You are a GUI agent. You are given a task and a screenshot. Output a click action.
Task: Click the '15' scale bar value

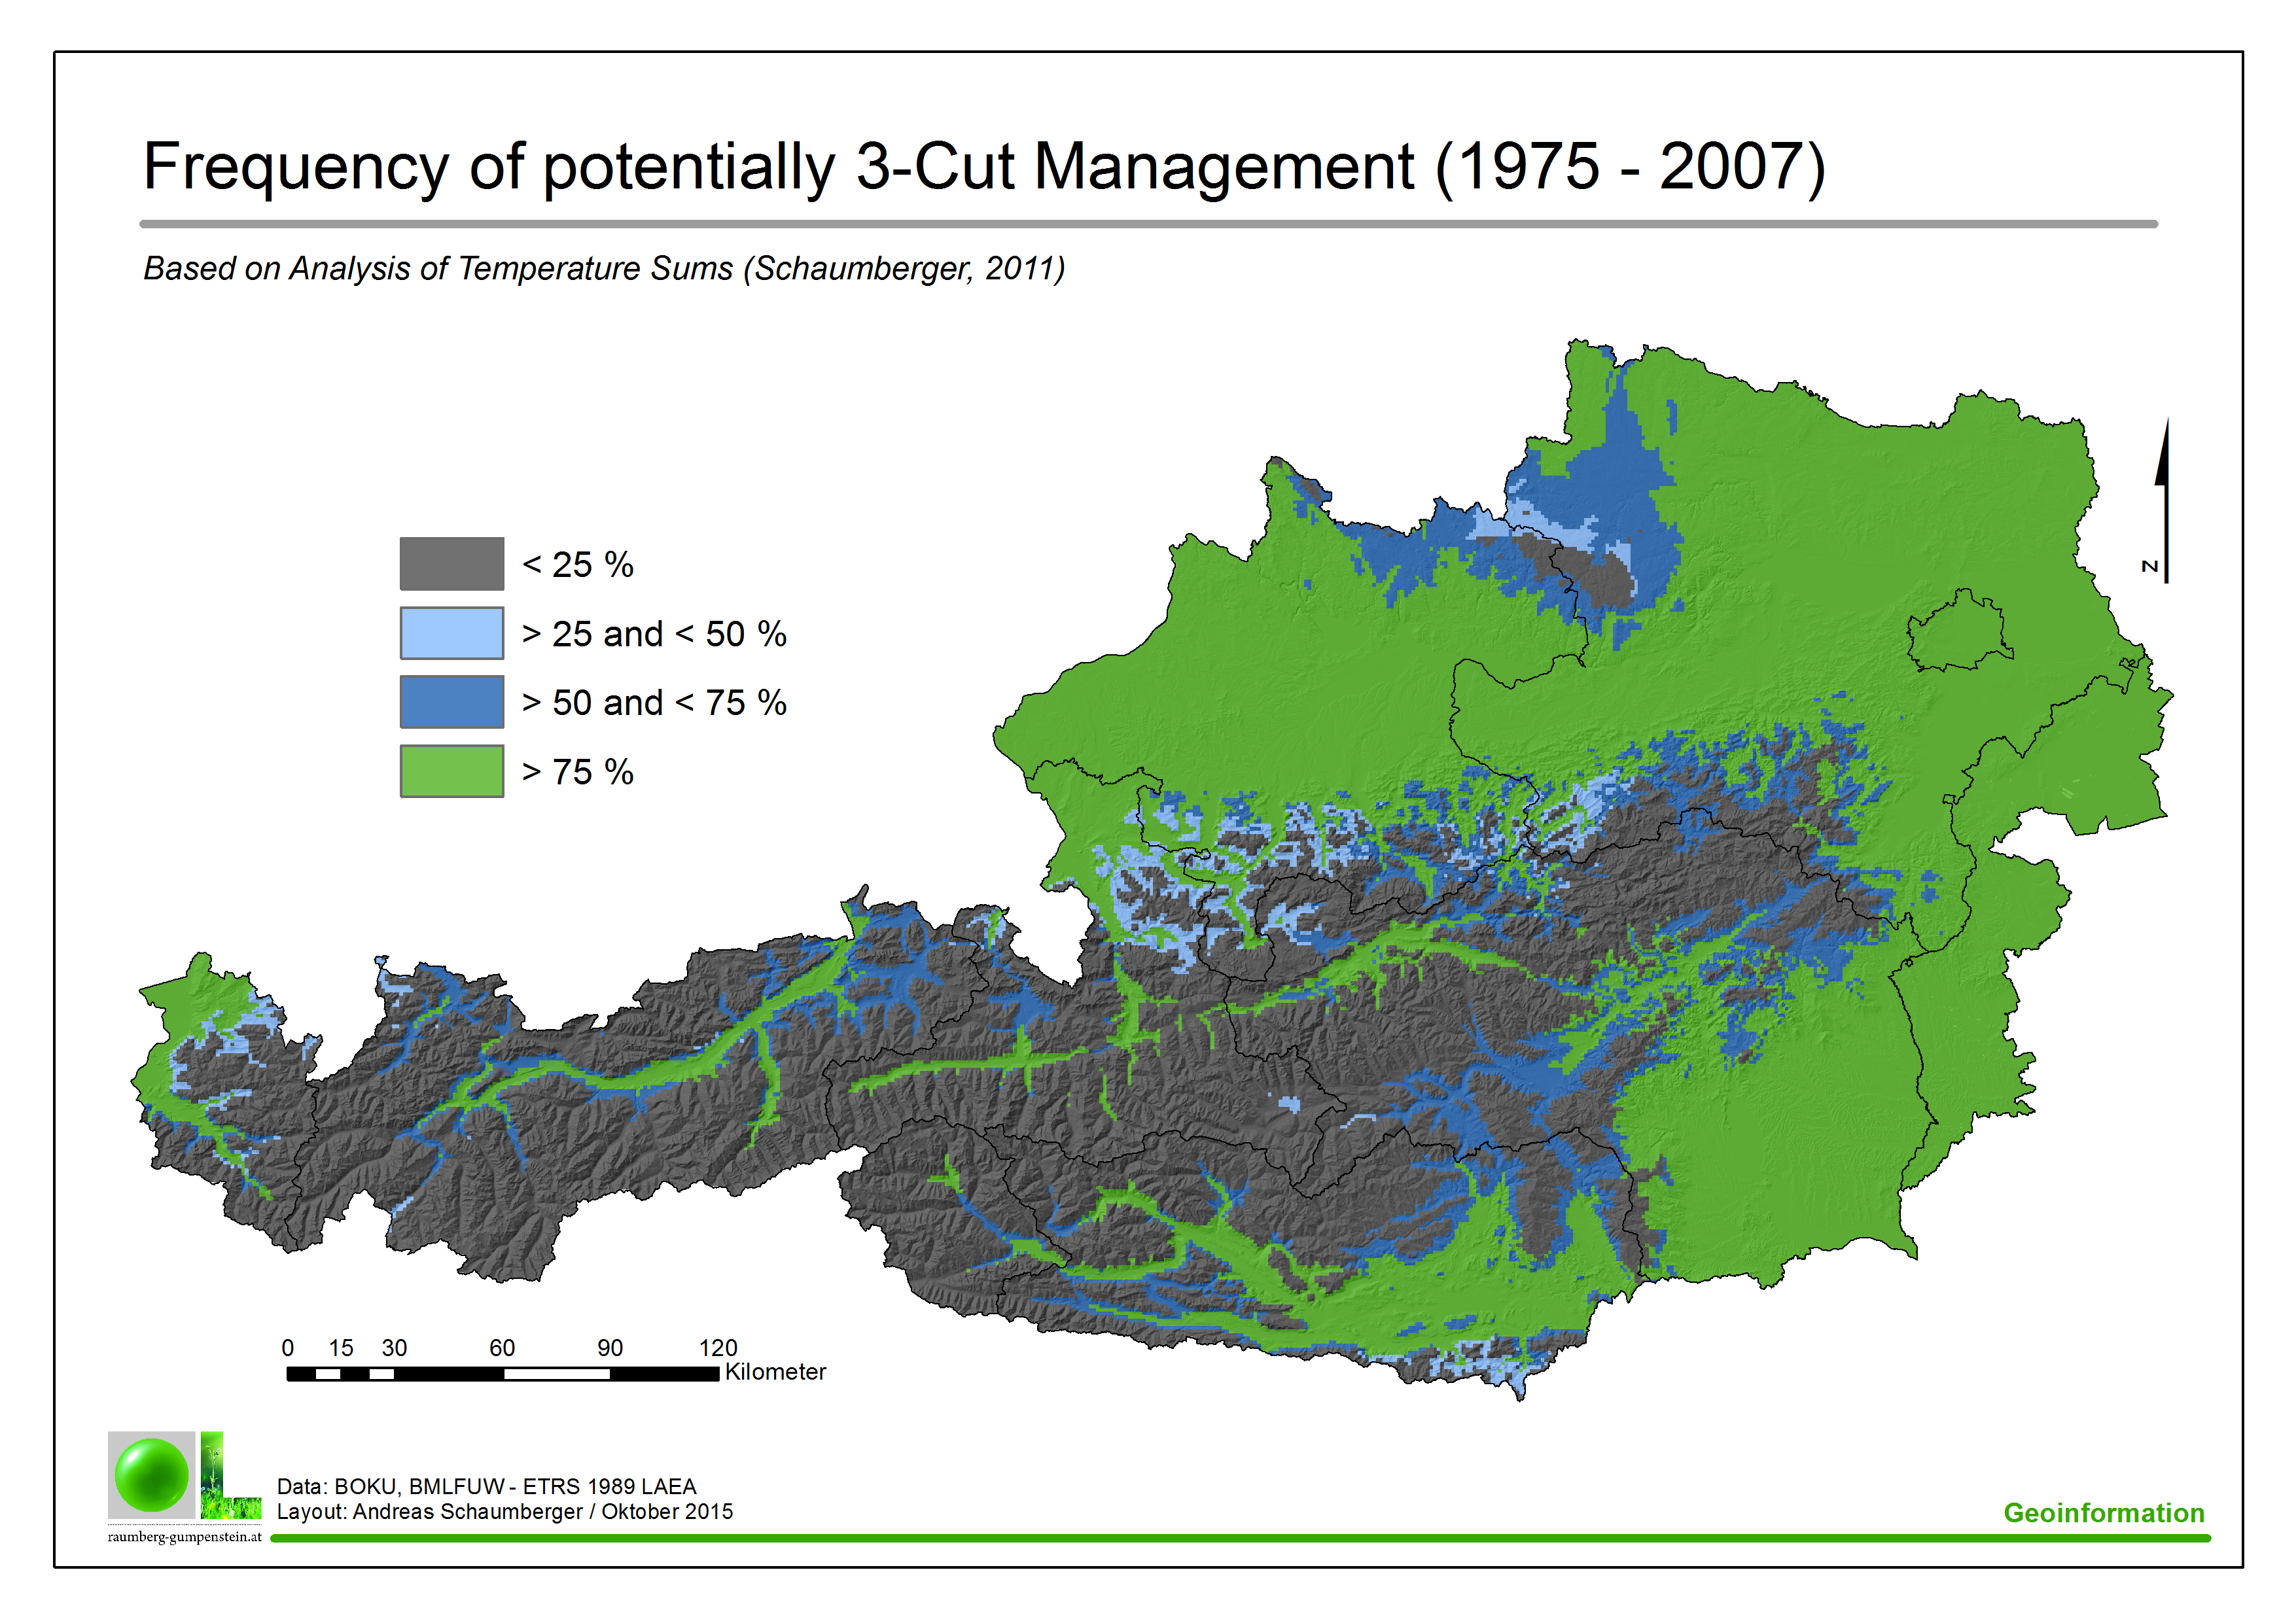(341, 1348)
